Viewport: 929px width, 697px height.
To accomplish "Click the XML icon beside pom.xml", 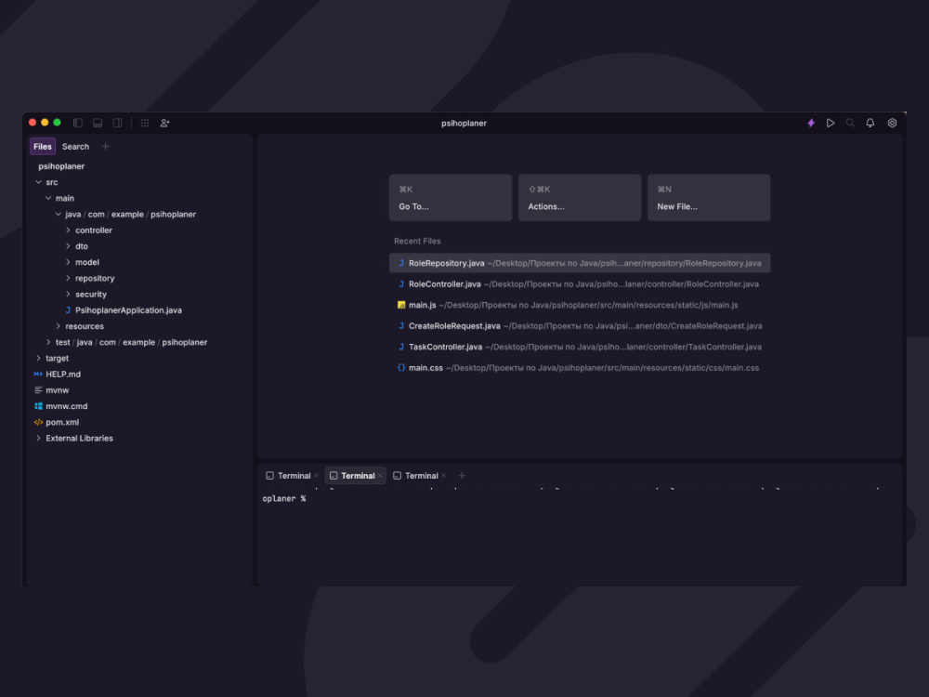I will tap(38, 422).
